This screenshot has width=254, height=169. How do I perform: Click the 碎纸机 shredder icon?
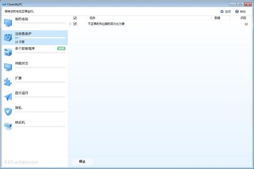coord(8,125)
